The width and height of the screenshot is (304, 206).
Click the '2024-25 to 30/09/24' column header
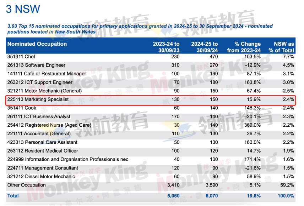coord(204,47)
